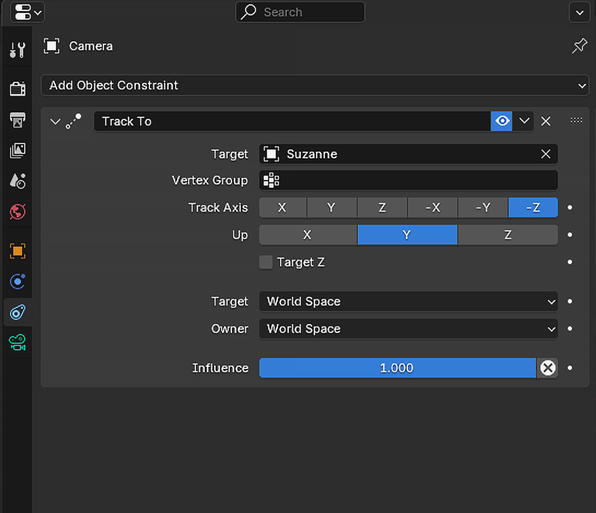The width and height of the screenshot is (596, 513).
Task: Toggle Track To constraint visibility eye
Action: [502, 121]
